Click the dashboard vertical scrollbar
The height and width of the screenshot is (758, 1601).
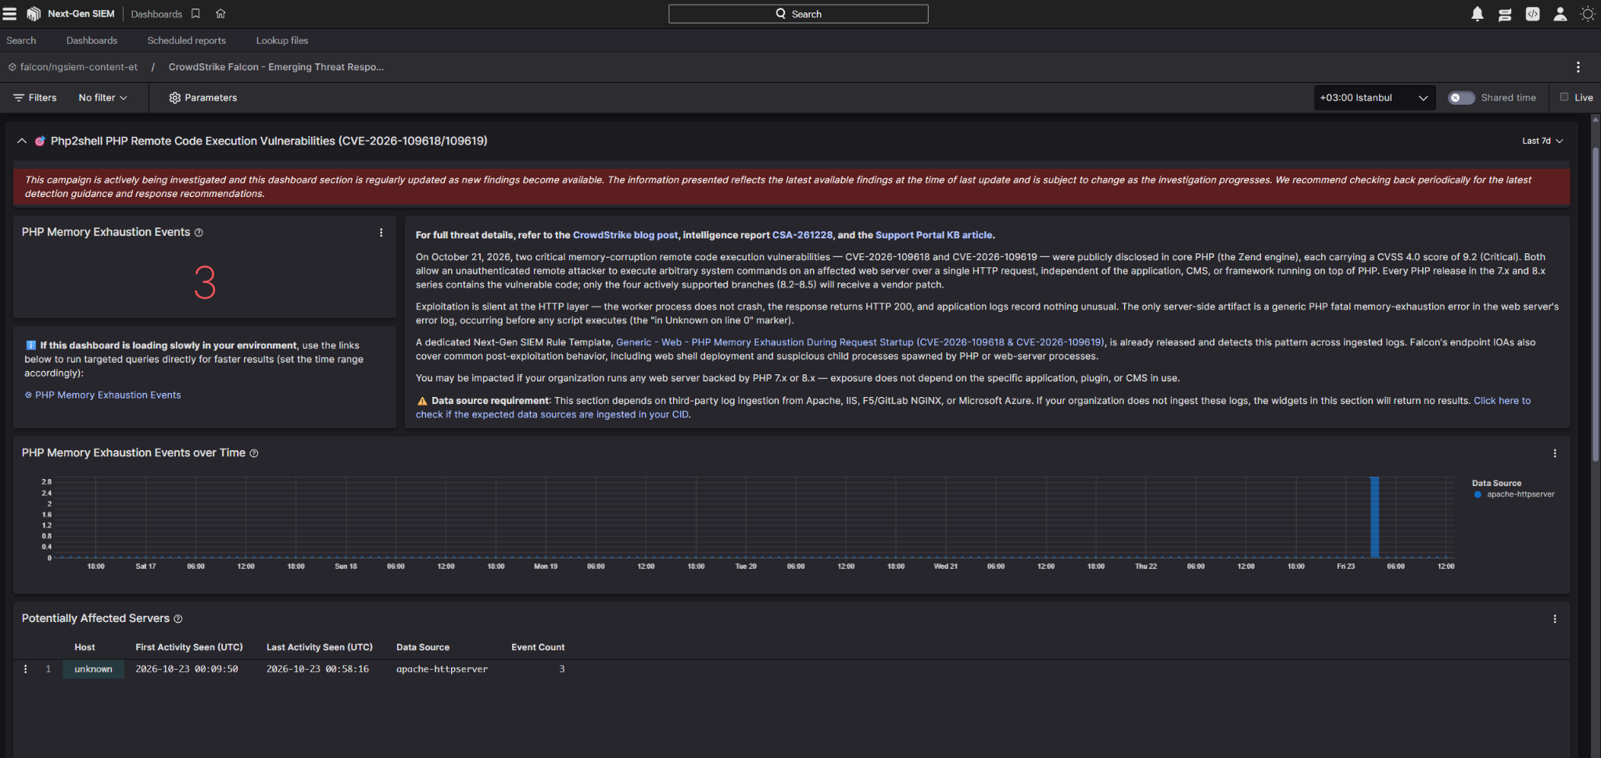(x=1596, y=305)
